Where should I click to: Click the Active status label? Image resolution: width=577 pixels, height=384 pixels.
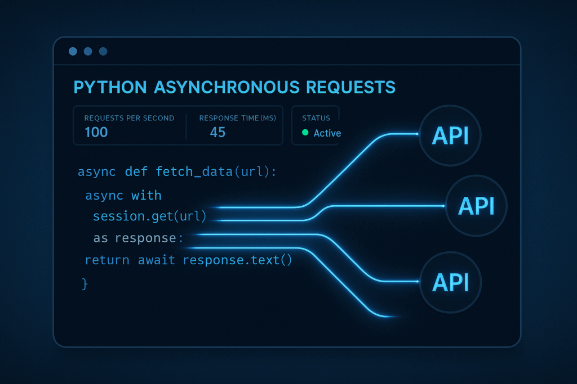tap(327, 133)
